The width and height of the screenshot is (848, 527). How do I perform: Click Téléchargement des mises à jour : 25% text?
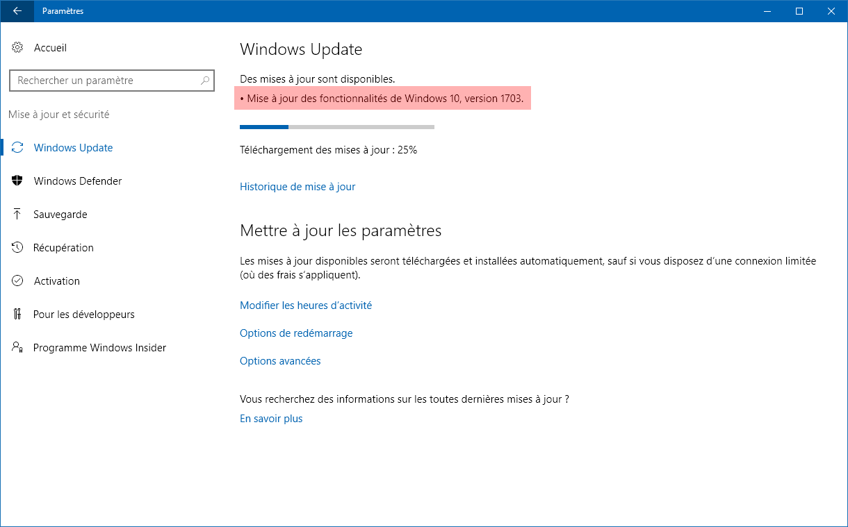pos(328,149)
